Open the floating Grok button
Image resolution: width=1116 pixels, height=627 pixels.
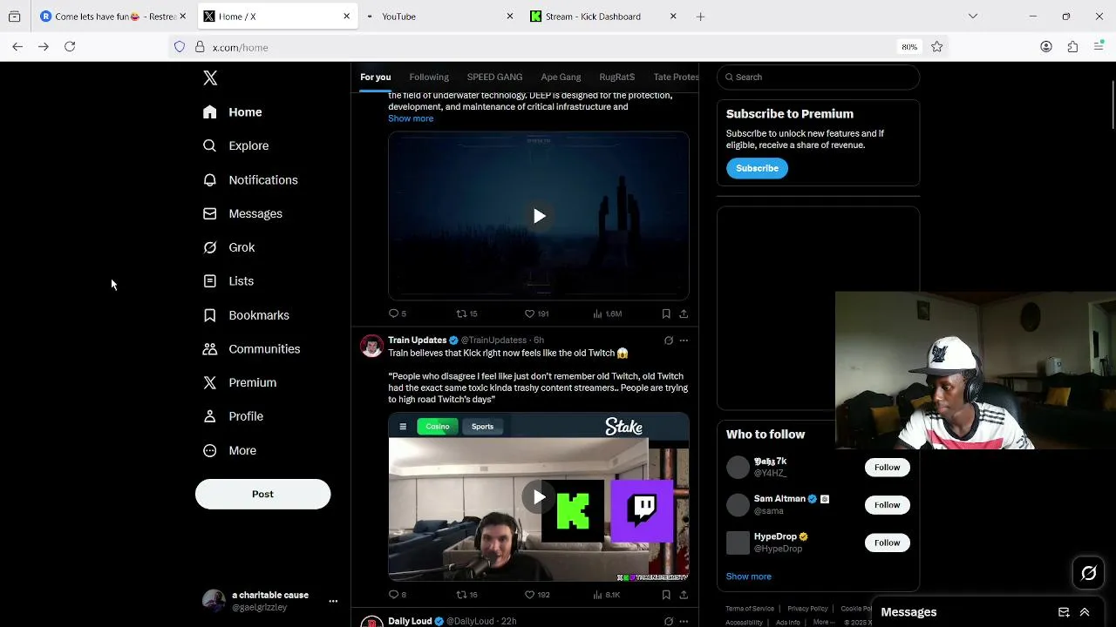click(x=1089, y=573)
